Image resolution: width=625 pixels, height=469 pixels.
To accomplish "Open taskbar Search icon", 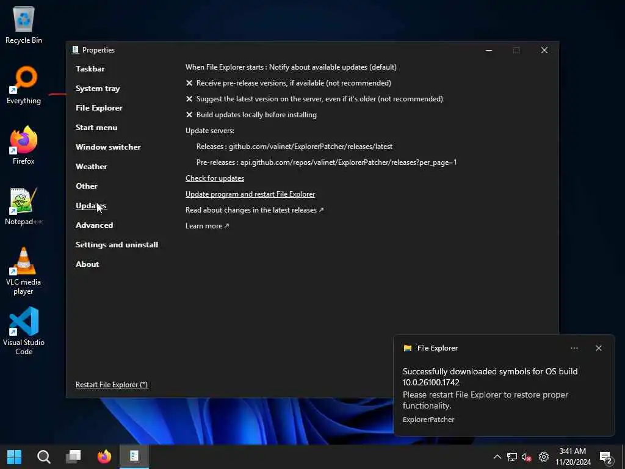I will [44, 457].
